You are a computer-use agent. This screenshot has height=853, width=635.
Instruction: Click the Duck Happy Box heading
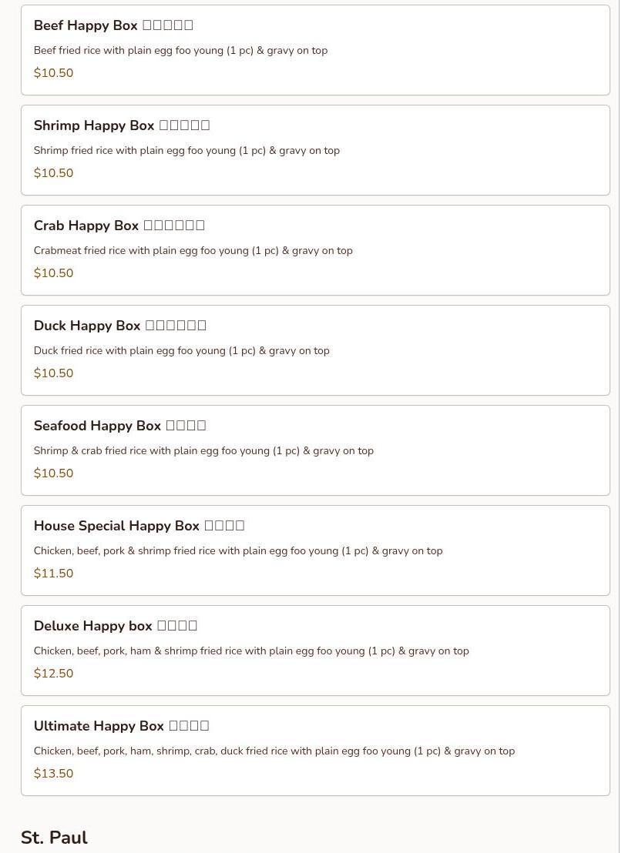pos(119,326)
